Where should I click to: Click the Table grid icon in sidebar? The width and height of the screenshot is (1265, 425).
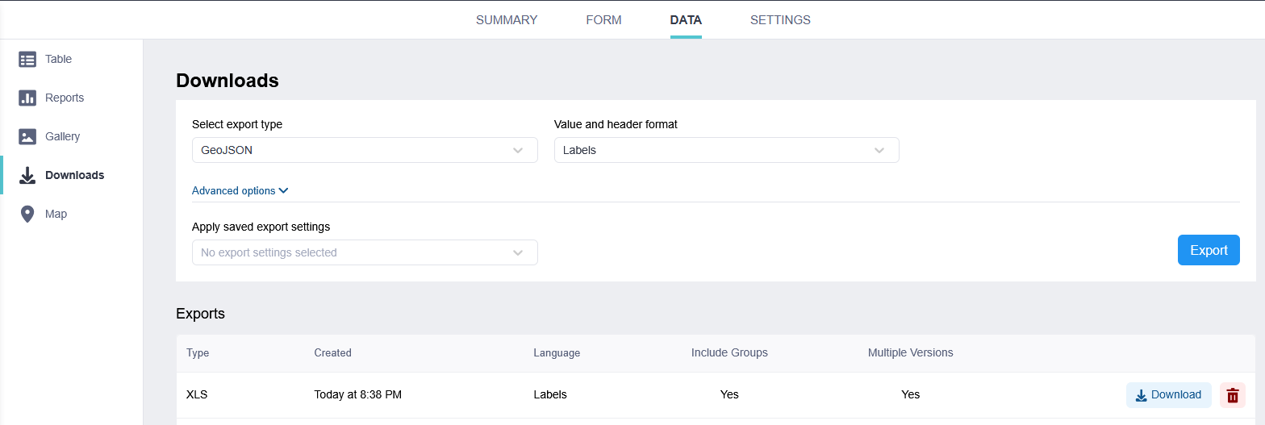[x=27, y=59]
